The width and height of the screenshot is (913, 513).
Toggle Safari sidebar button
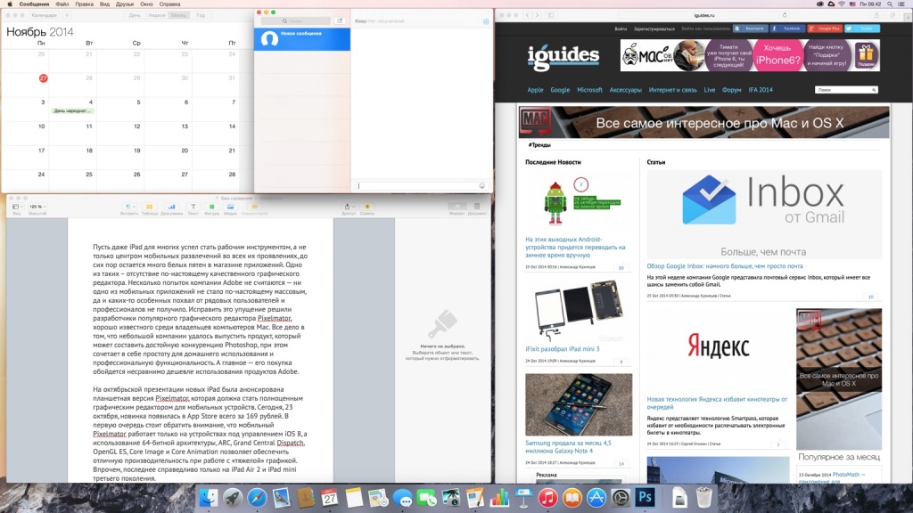551,15
